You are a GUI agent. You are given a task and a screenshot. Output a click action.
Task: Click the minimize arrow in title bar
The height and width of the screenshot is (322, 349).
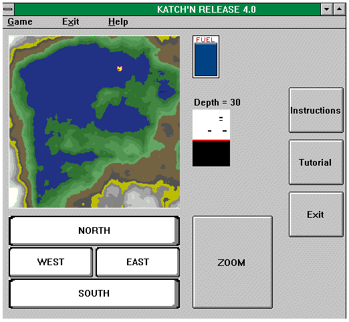coord(326,9)
